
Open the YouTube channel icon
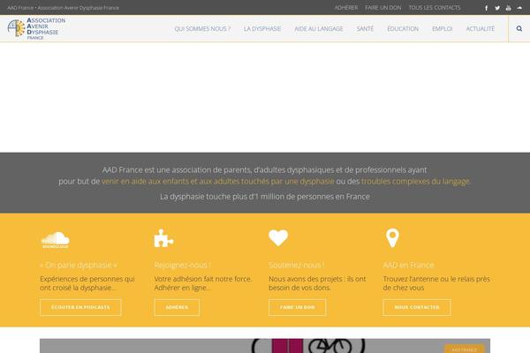tap(509, 8)
